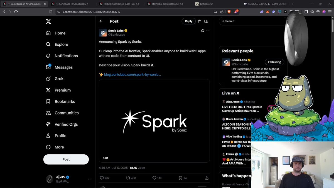The image size is (334, 188).
Task: Click browser back arrow
Action: tap(4, 12)
